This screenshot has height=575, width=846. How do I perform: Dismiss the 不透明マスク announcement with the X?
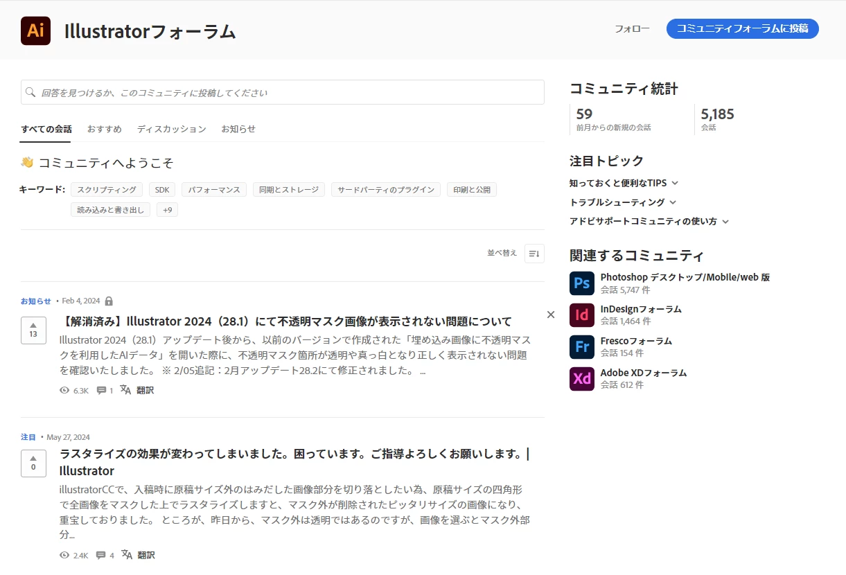[551, 315]
